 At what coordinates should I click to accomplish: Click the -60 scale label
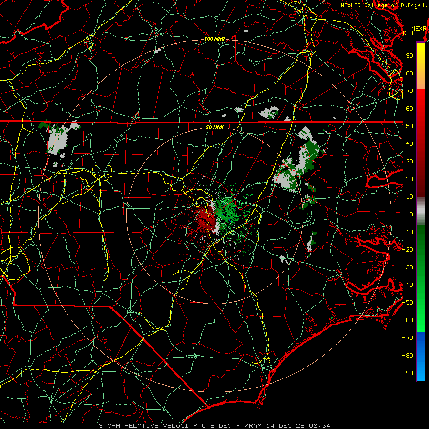coord(408,320)
